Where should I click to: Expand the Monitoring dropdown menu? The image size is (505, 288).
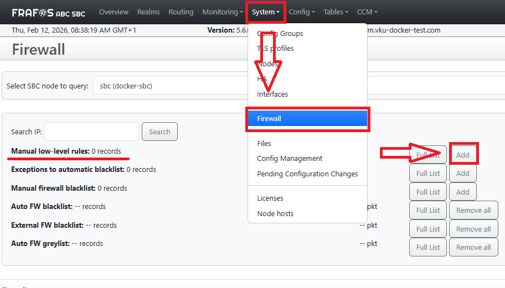[x=222, y=12]
